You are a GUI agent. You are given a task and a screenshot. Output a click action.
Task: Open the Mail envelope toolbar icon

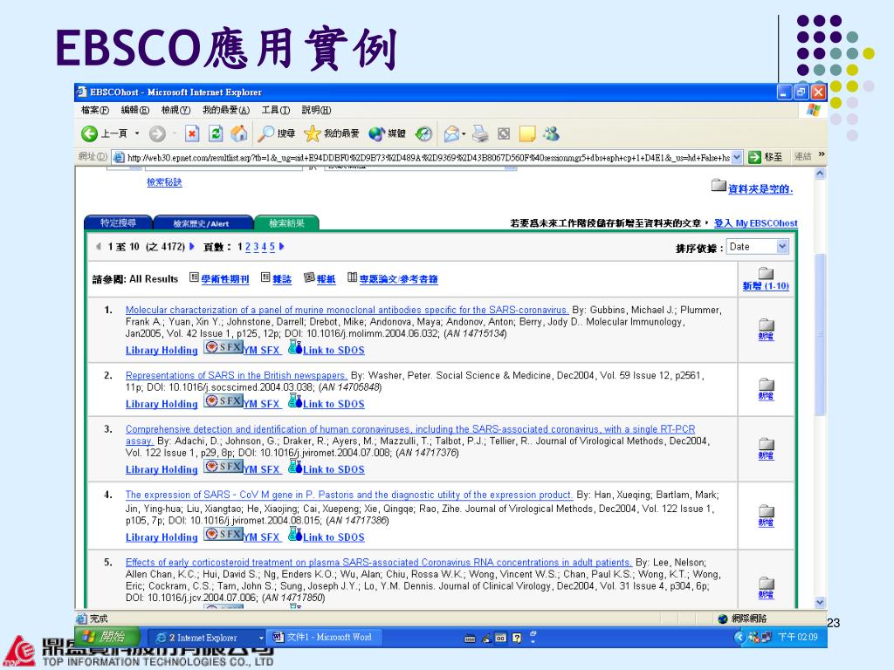[x=451, y=133]
